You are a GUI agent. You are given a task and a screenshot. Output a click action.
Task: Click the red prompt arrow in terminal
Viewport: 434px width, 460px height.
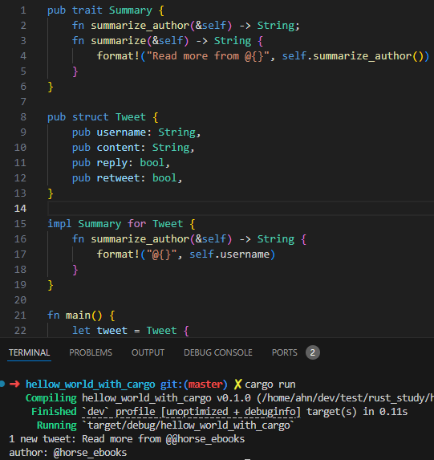tap(14, 384)
